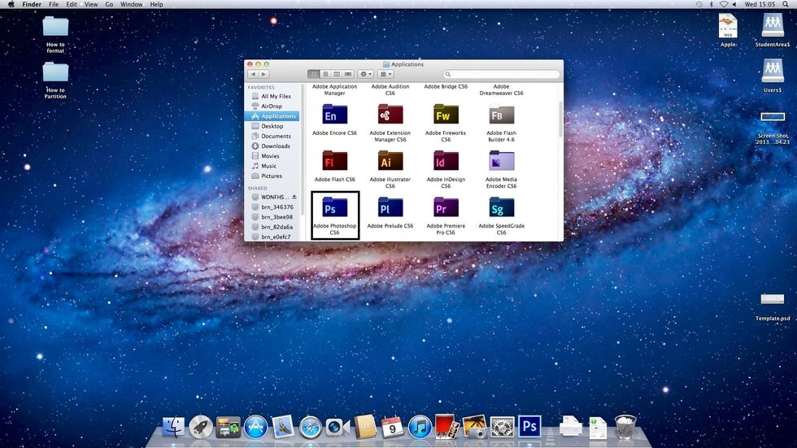Open the Edit menu
The image size is (797, 448).
coord(72,4)
